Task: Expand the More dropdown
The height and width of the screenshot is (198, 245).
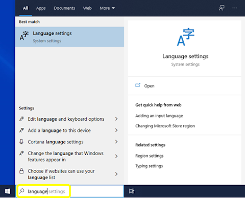Action: click(x=107, y=8)
